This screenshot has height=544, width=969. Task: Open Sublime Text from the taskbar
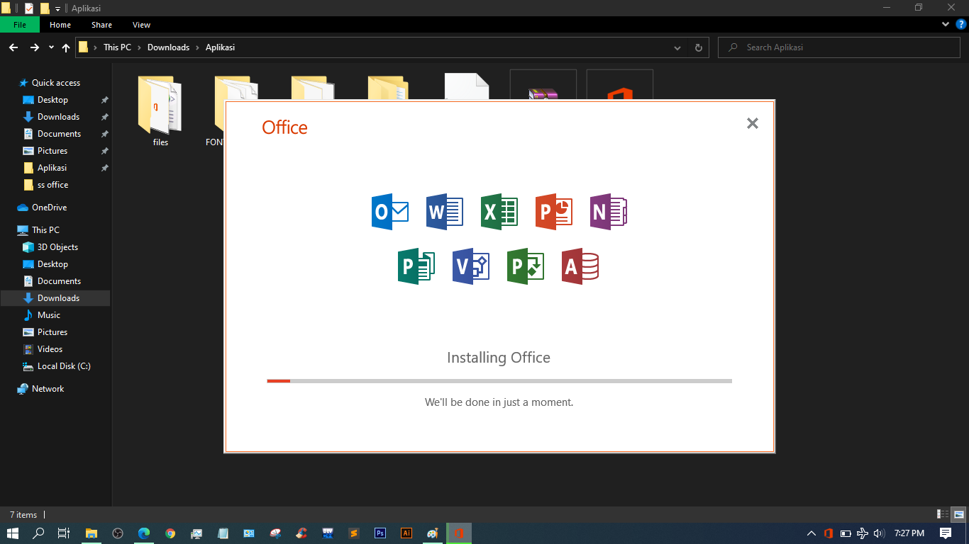[354, 533]
